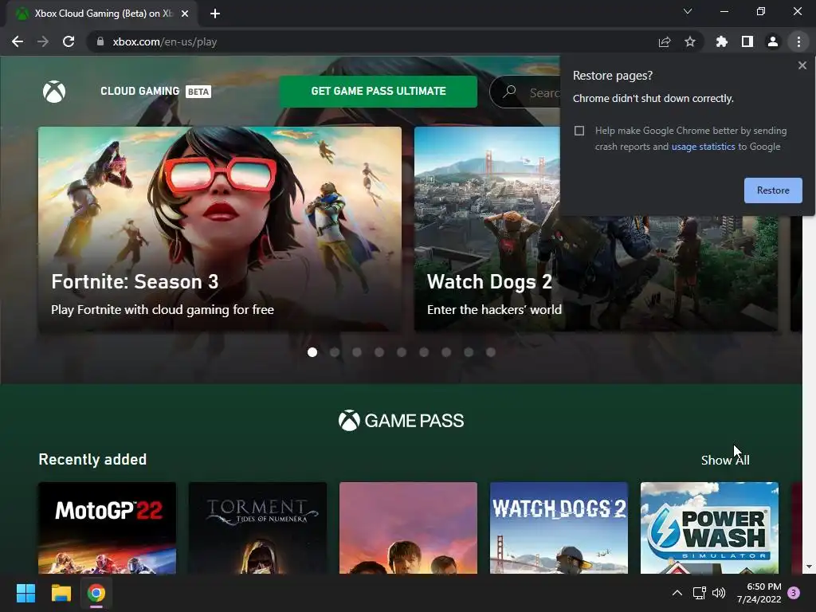
Task: Click the Recently added heading
Action: click(x=92, y=460)
